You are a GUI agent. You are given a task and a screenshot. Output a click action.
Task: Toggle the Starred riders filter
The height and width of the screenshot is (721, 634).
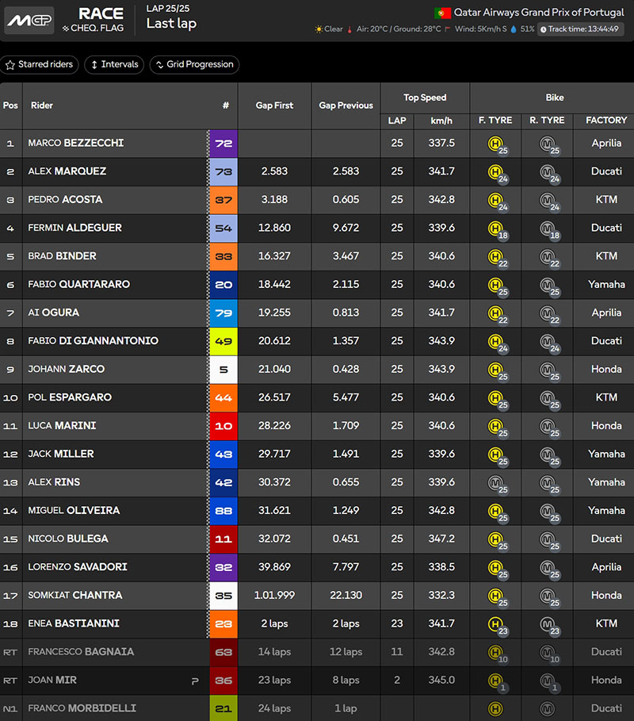(40, 64)
